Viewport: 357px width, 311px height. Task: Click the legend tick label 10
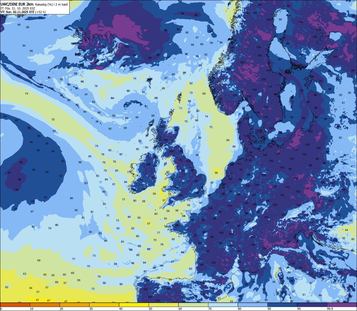coord(32,309)
